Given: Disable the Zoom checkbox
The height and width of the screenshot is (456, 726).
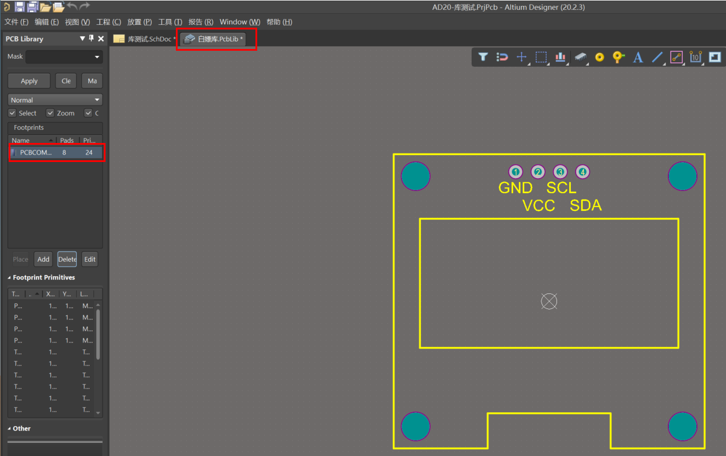Looking at the screenshot, I should pos(50,113).
